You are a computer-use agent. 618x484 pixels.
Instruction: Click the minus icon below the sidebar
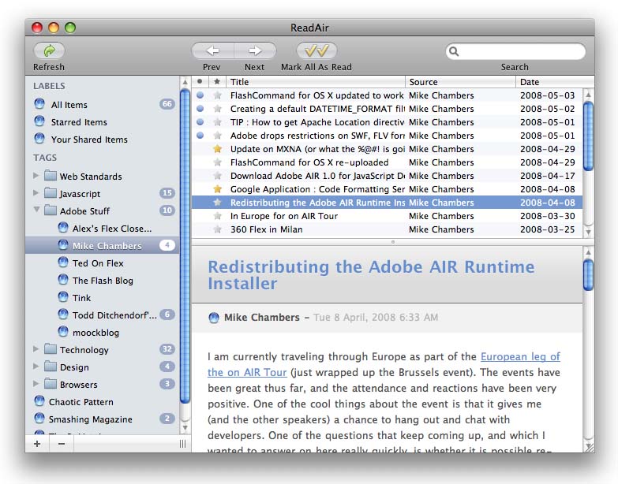[x=62, y=444]
